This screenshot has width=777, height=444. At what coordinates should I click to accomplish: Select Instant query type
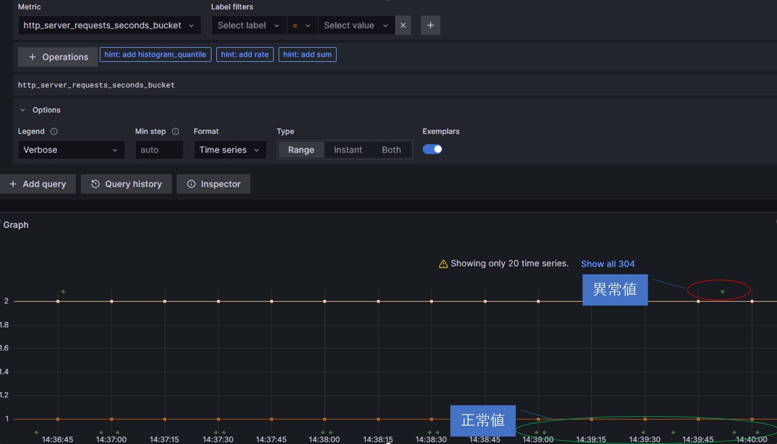tap(348, 150)
